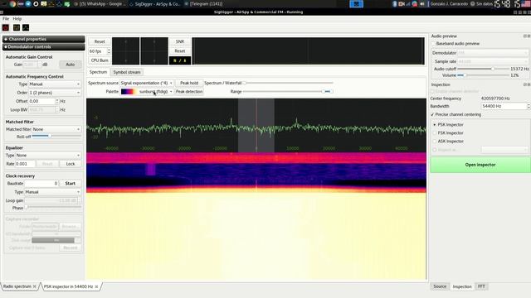Click the green Open inspector button
Screen dimensions: 531x298
click(x=480, y=165)
